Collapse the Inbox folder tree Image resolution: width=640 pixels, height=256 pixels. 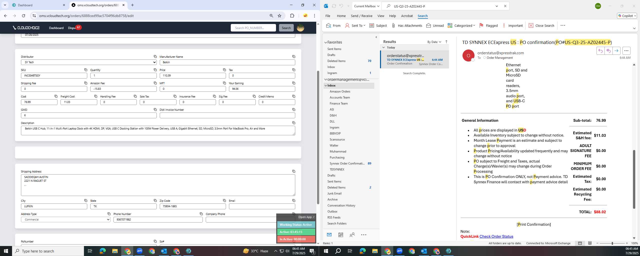[x=325, y=85]
